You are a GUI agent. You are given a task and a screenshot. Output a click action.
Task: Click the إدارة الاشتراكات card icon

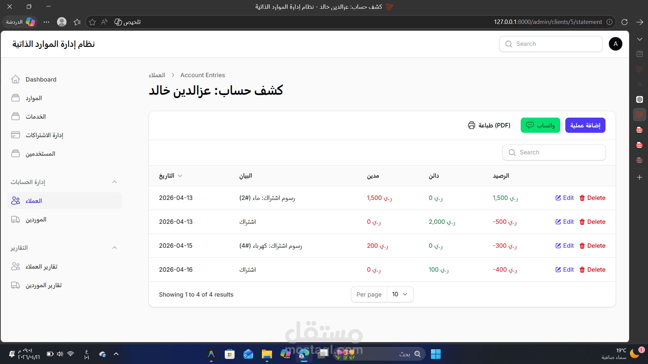pyautogui.click(x=16, y=135)
